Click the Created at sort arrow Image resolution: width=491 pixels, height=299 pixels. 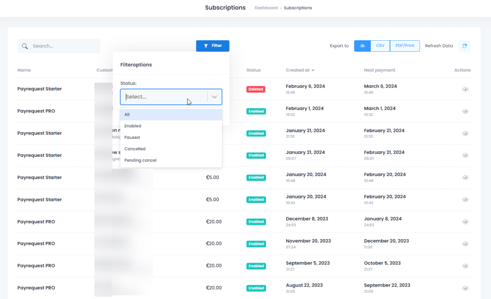coord(313,70)
